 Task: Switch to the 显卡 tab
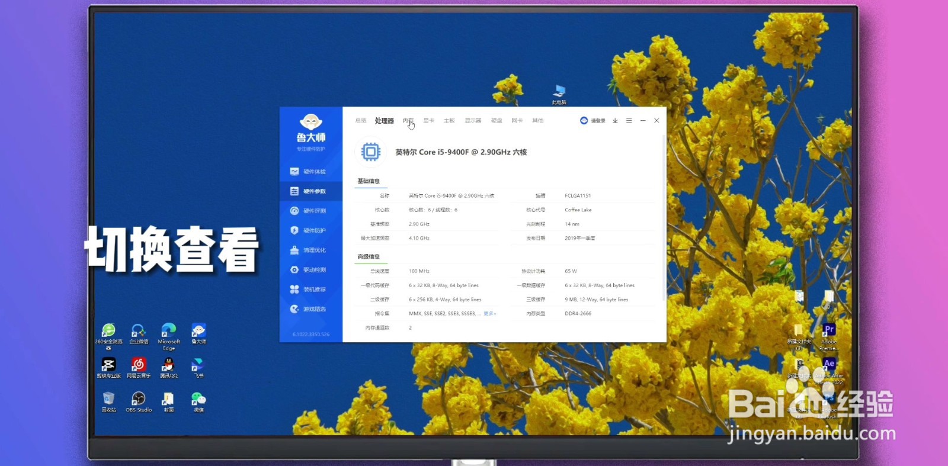tap(428, 121)
